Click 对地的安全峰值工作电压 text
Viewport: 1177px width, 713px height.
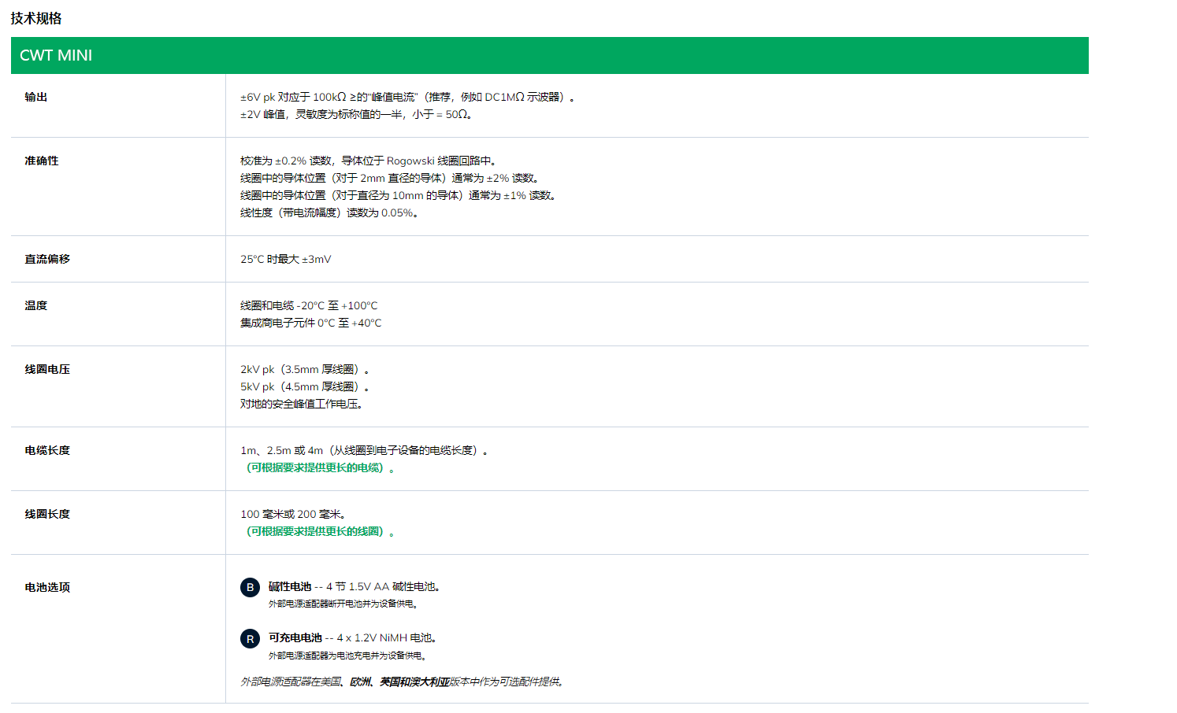(x=302, y=404)
